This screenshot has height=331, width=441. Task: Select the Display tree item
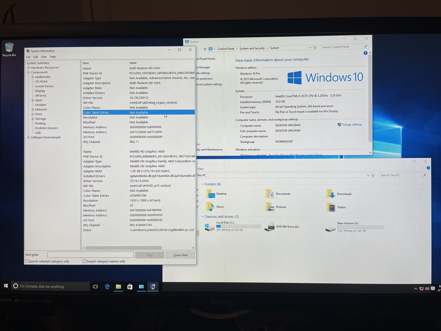click(x=40, y=91)
